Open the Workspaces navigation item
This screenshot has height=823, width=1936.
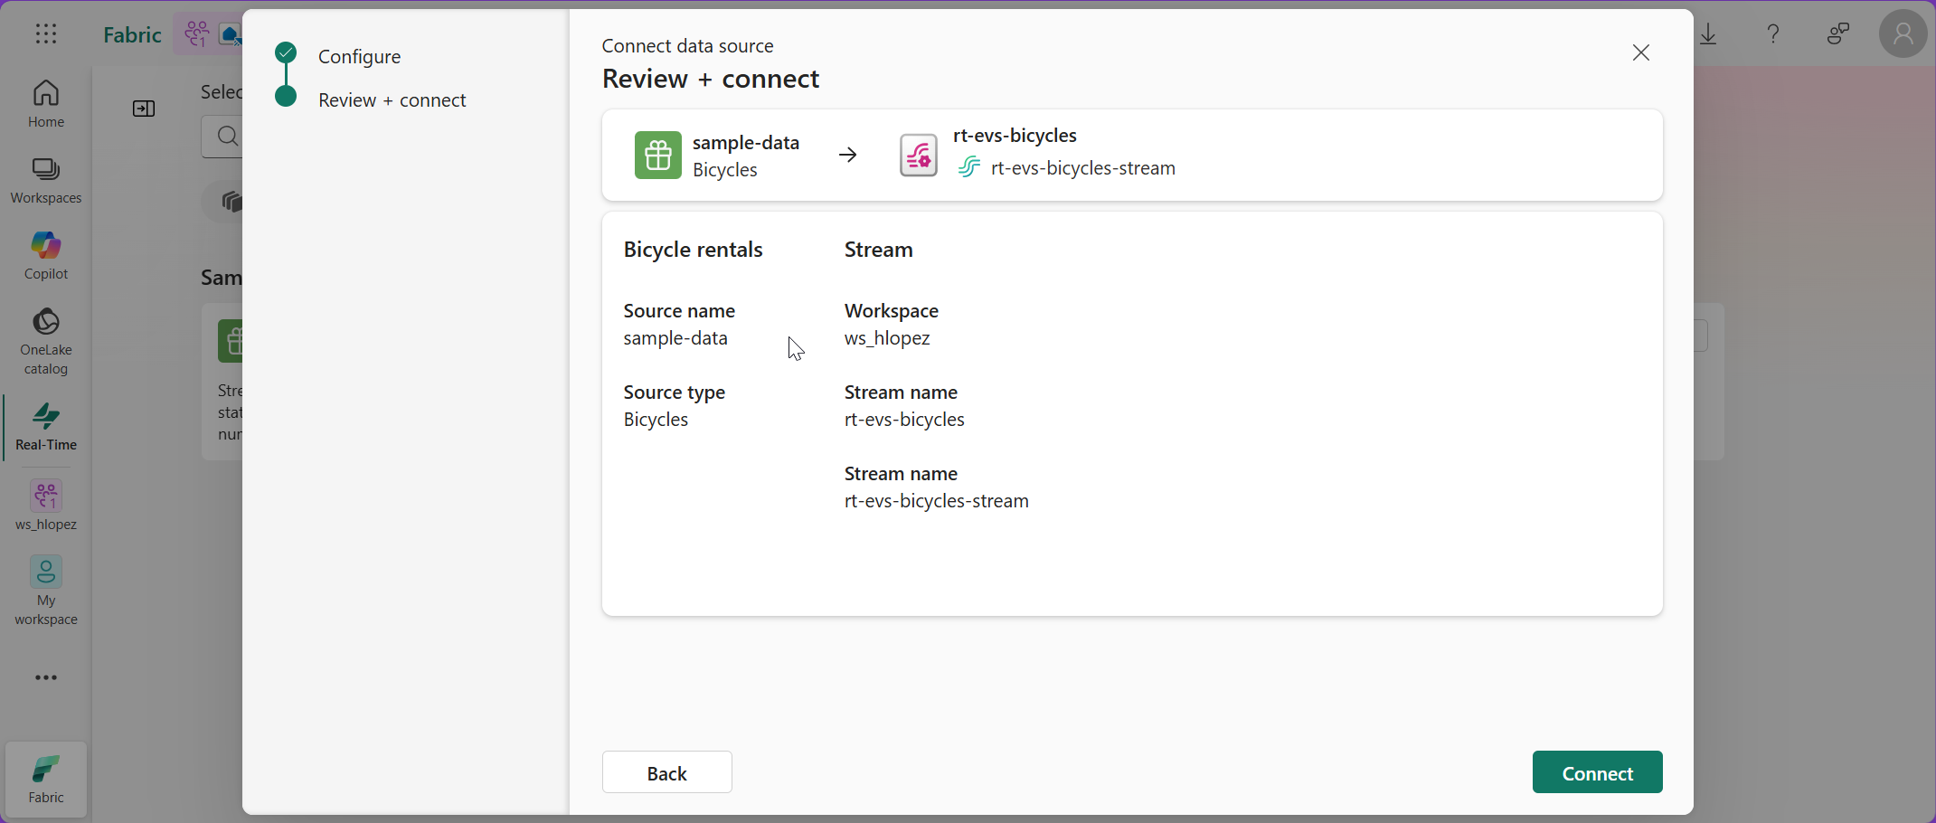pyautogui.click(x=46, y=180)
